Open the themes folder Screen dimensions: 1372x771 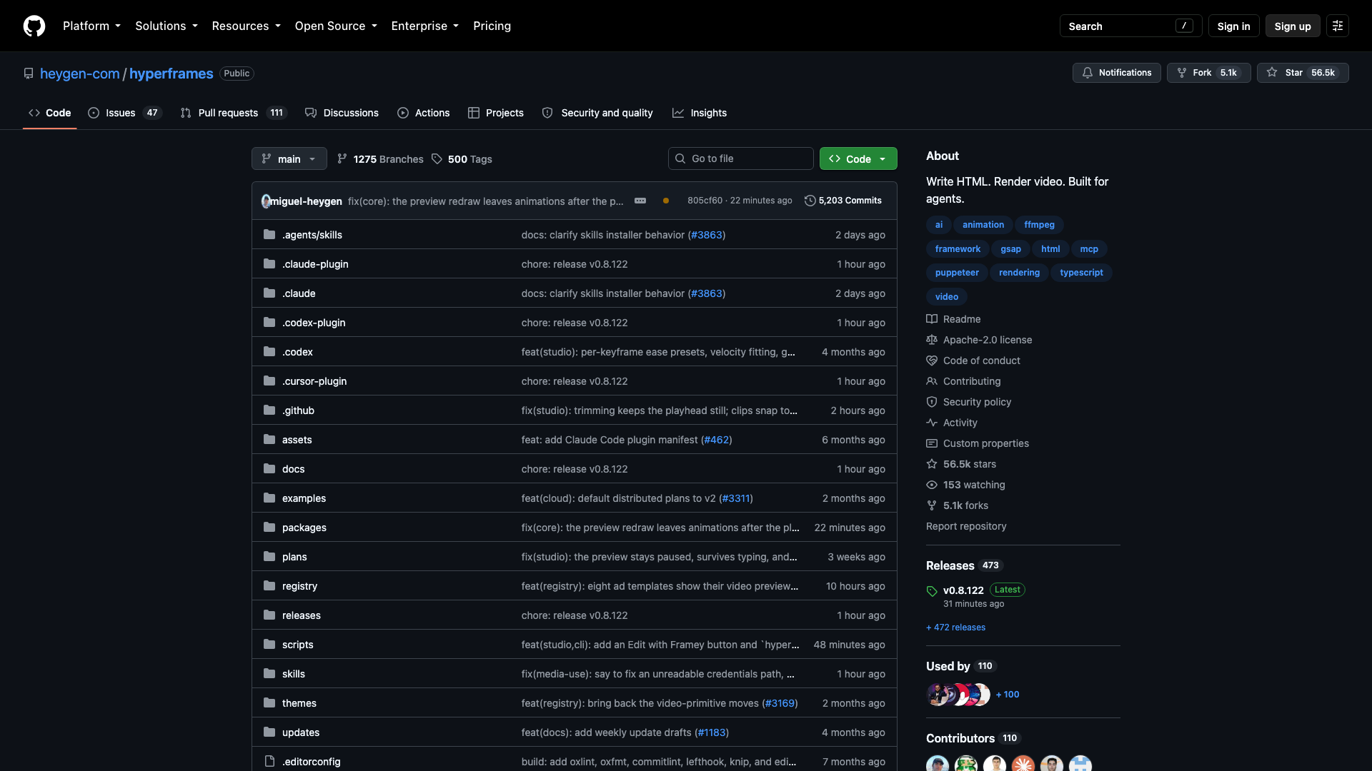point(299,703)
